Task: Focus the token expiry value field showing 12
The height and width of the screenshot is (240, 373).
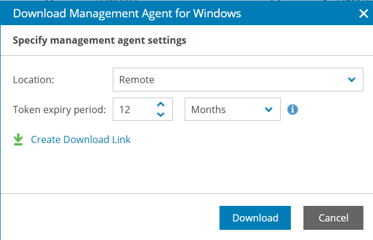Action: click(143, 109)
